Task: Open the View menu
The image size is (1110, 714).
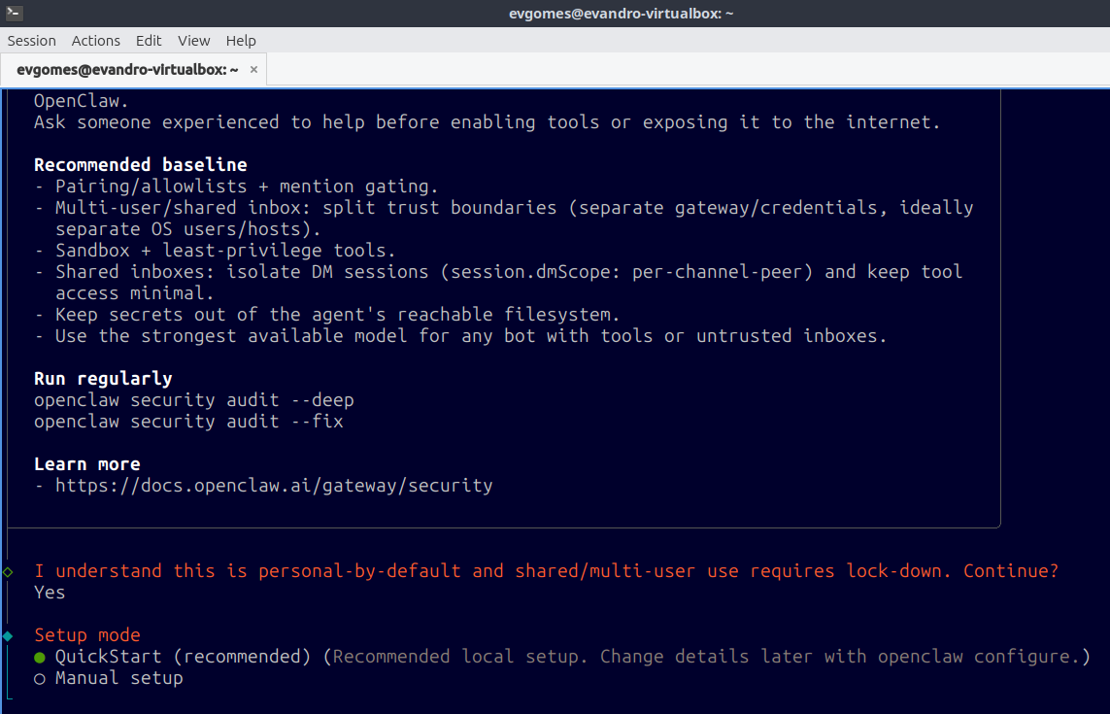Action: click(193, 41)
